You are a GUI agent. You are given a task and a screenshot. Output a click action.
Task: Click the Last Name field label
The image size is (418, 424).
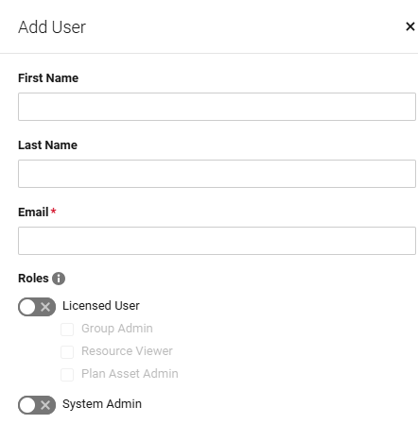(47, 145)
